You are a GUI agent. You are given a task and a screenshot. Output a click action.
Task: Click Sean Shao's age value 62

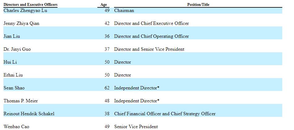(x=107, y=88)
